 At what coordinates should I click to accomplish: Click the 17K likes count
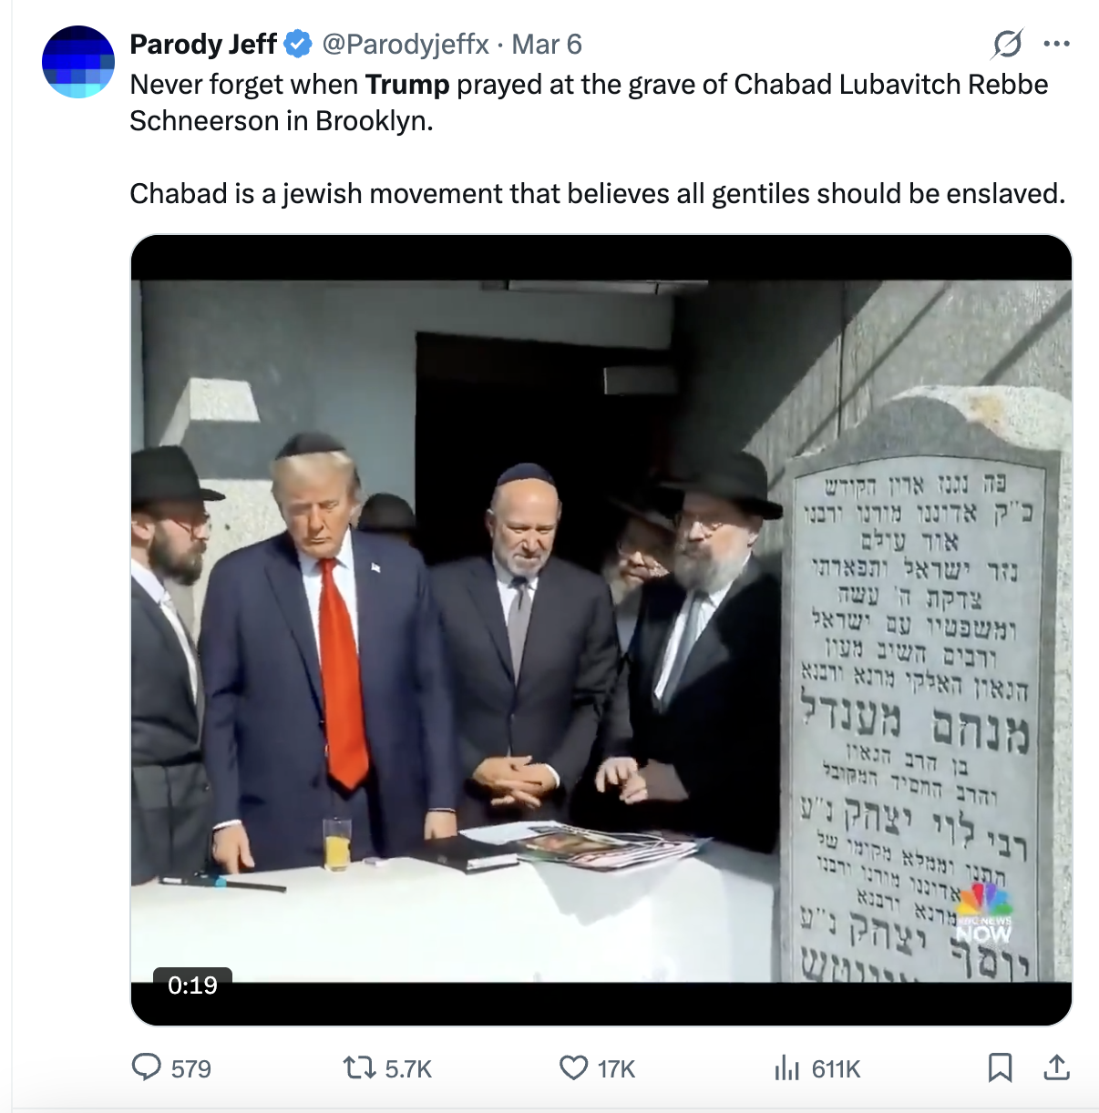617,1068
